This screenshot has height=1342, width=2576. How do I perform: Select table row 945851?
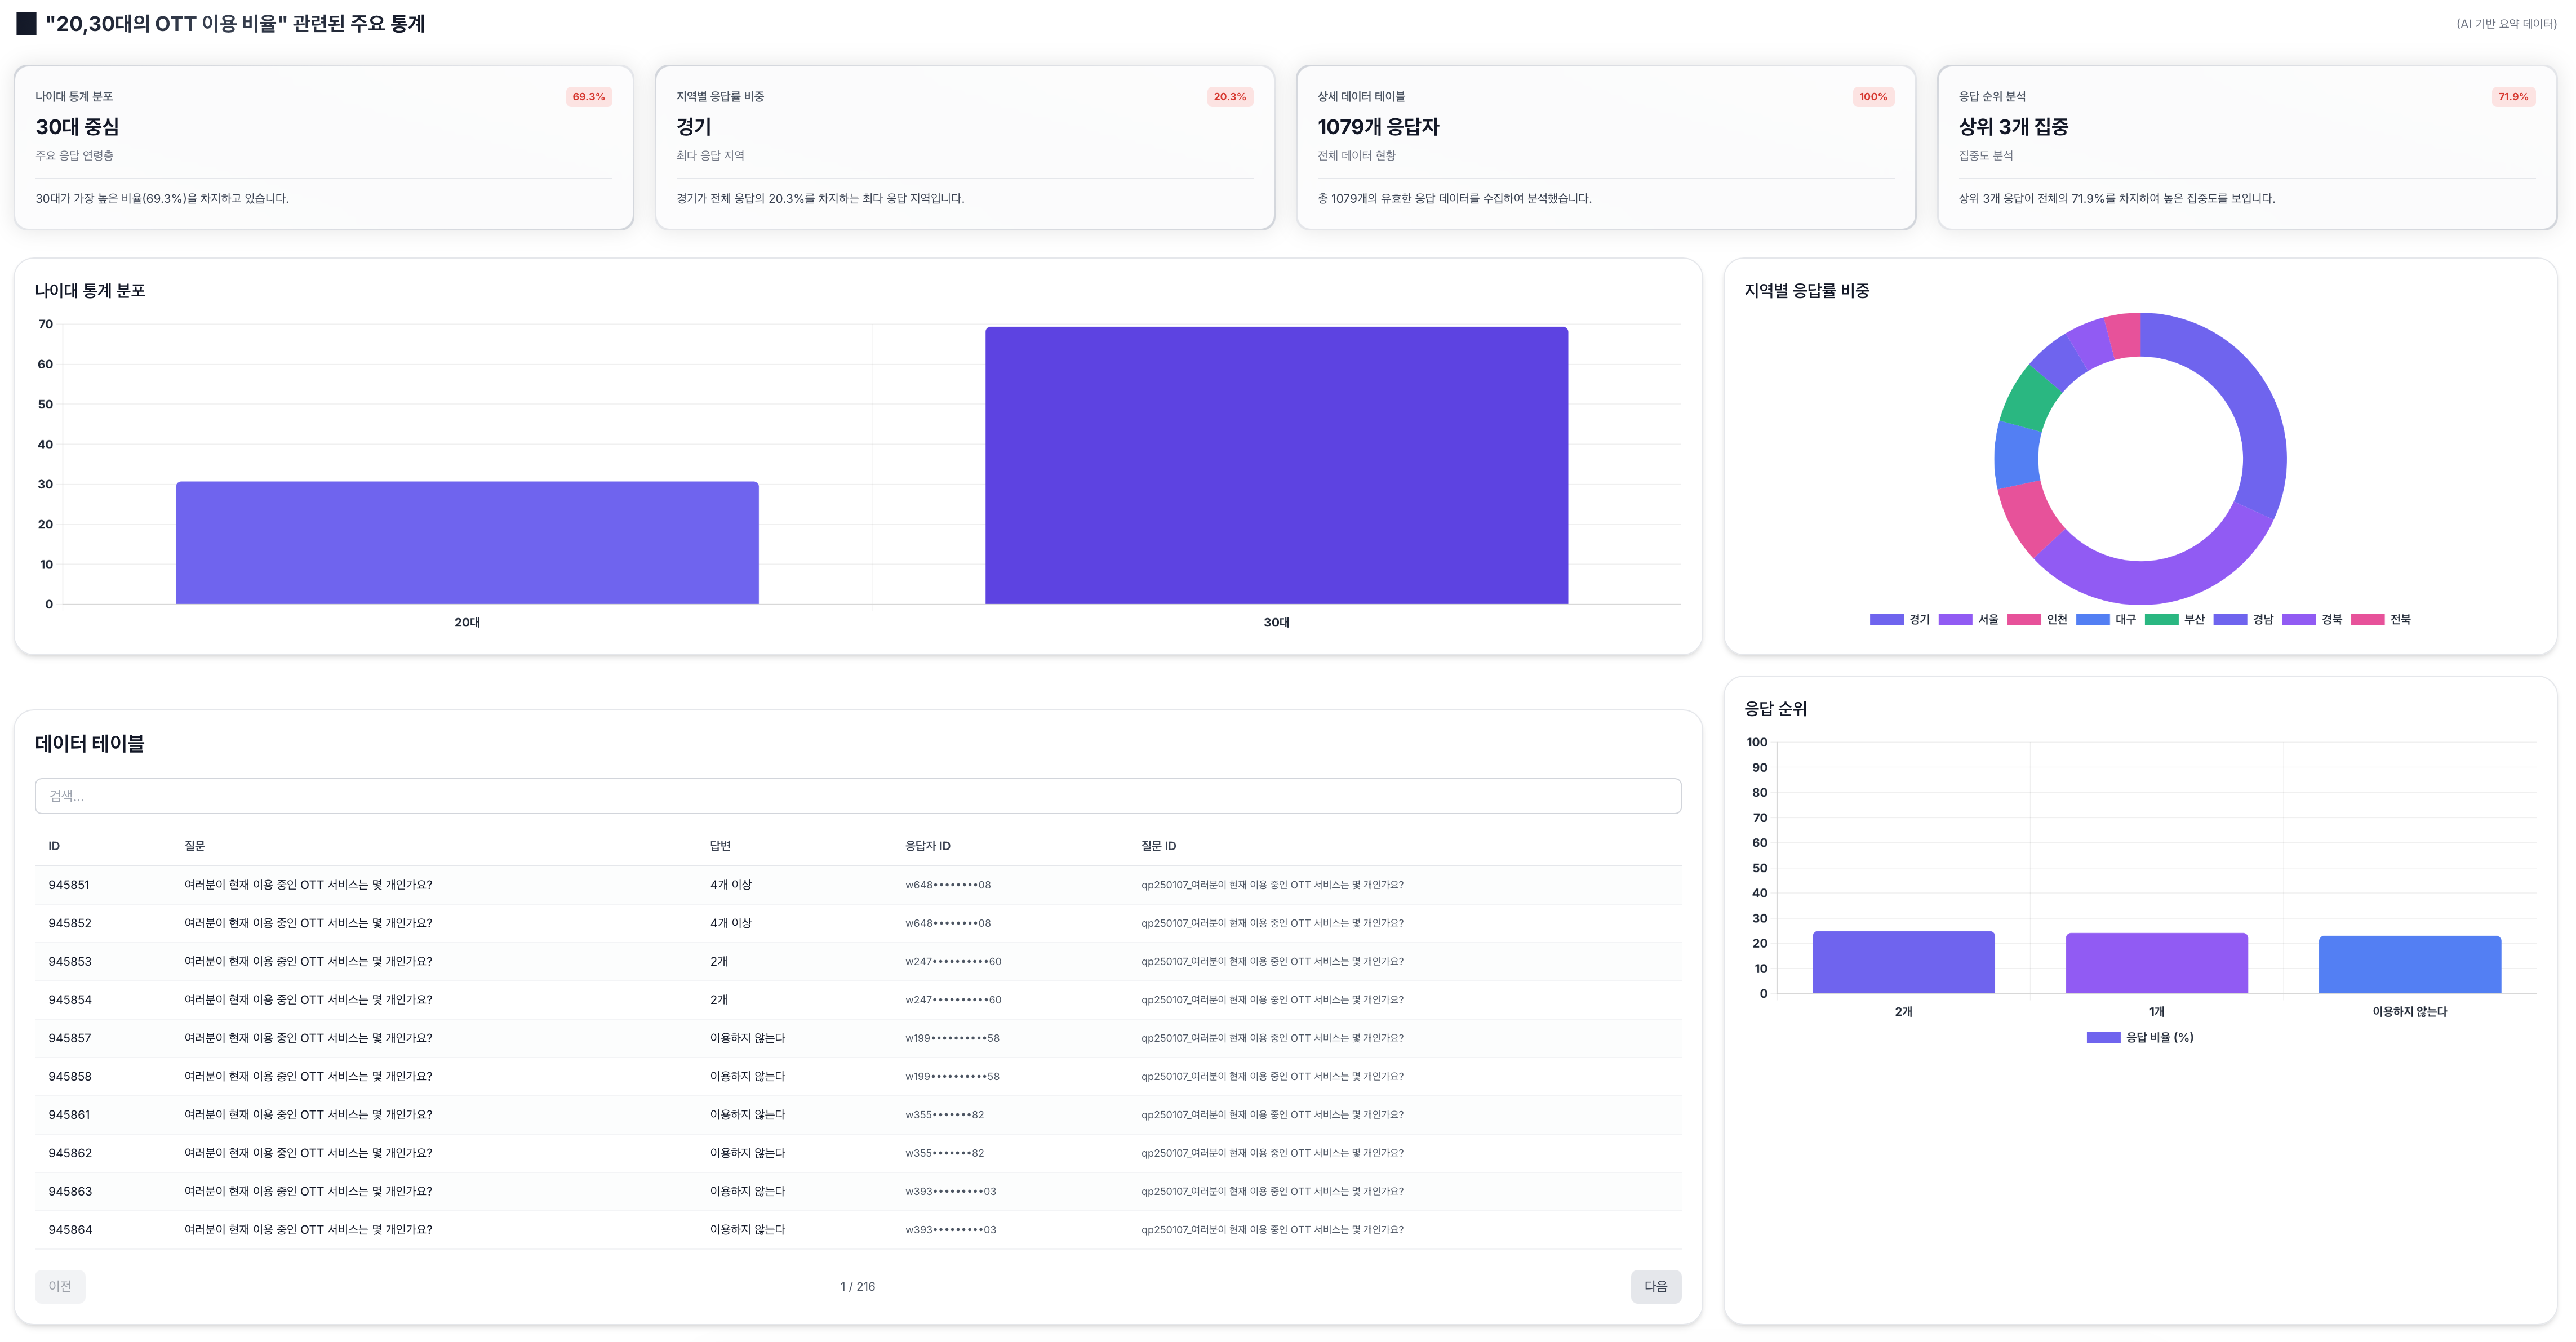pos(857,885)
